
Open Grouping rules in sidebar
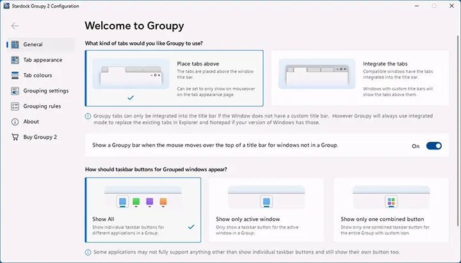coord(40,106)
